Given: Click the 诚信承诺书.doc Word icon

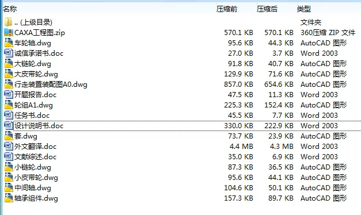Looking at the screenshot, I should point(9,53).
